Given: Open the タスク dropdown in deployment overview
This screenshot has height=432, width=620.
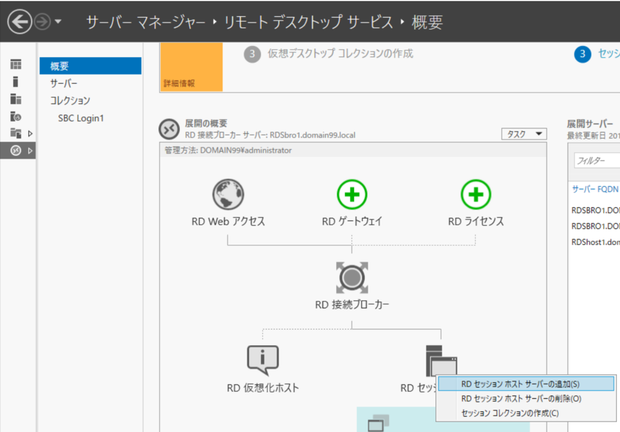Looking at the screenshot, I should [524, 134].
